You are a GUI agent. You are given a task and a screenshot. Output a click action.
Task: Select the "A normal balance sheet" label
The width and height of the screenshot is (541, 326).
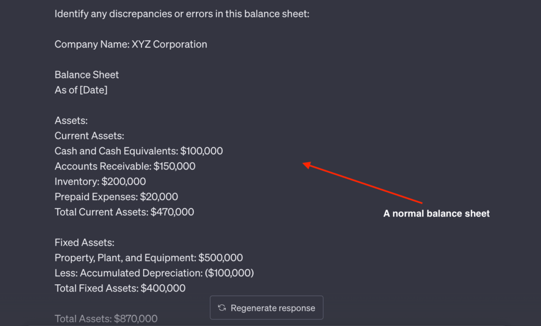point(436,213)
